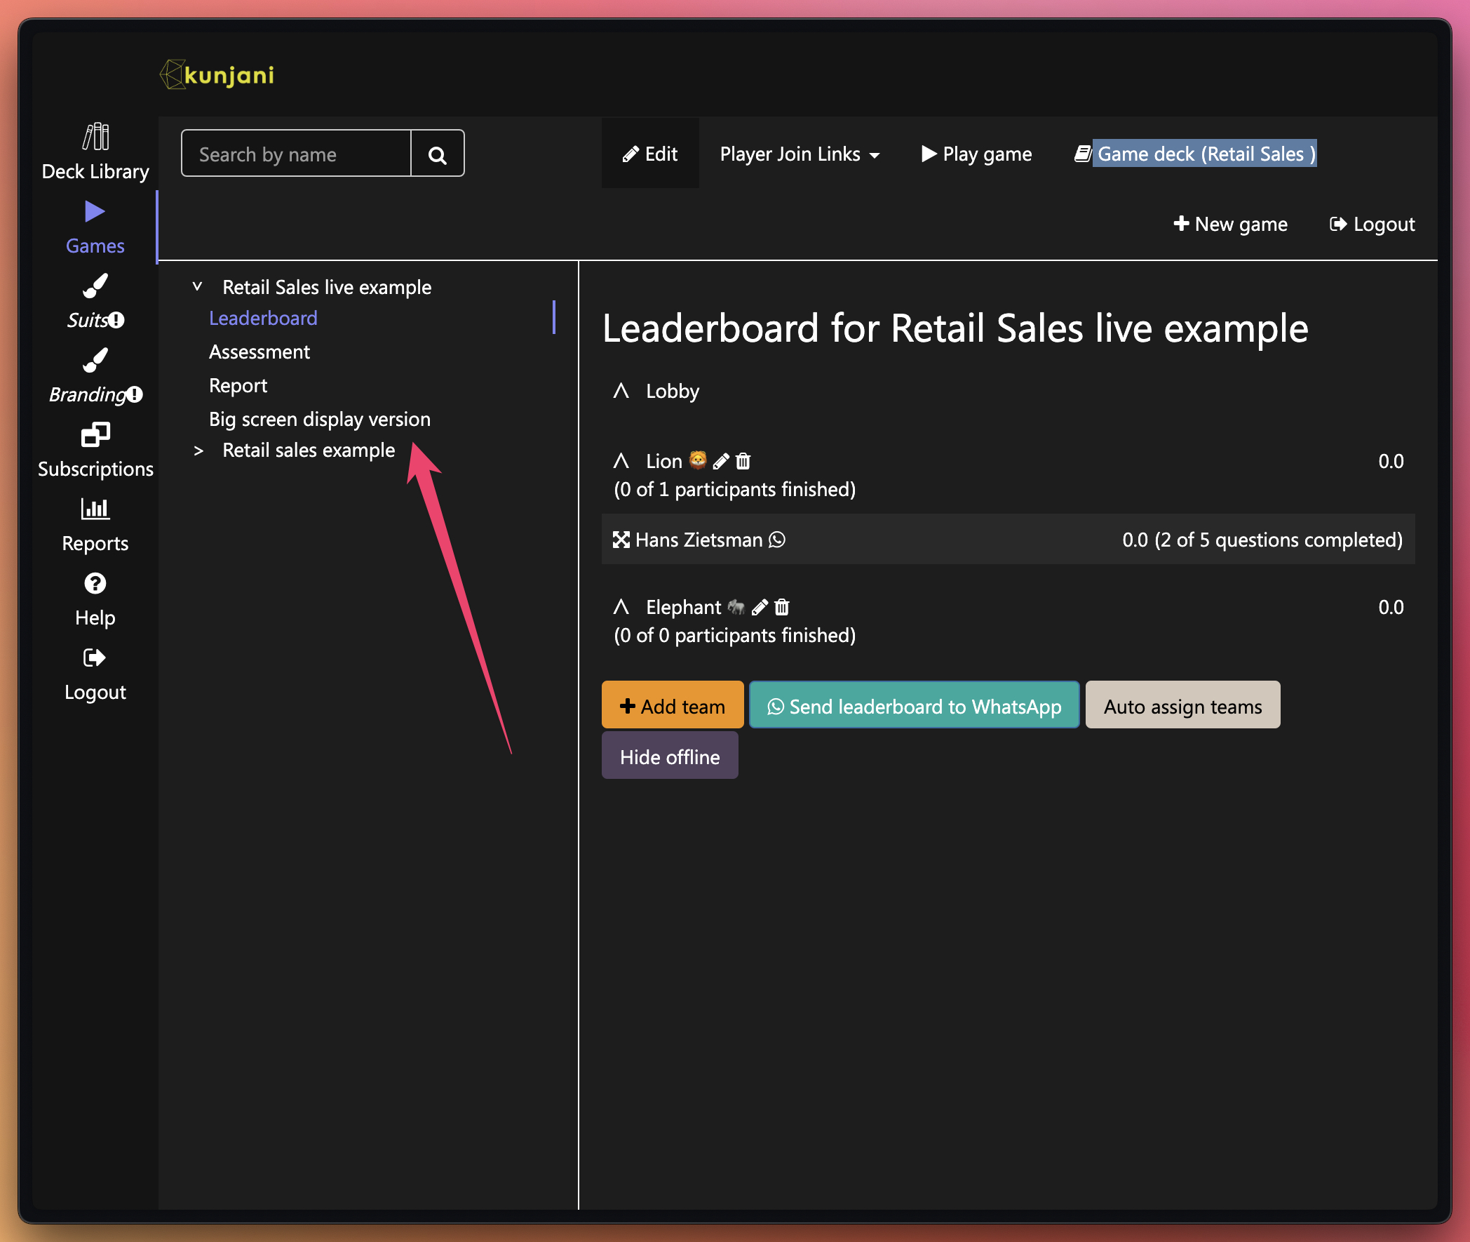Select Assessment in the game tree

[259, 352]
